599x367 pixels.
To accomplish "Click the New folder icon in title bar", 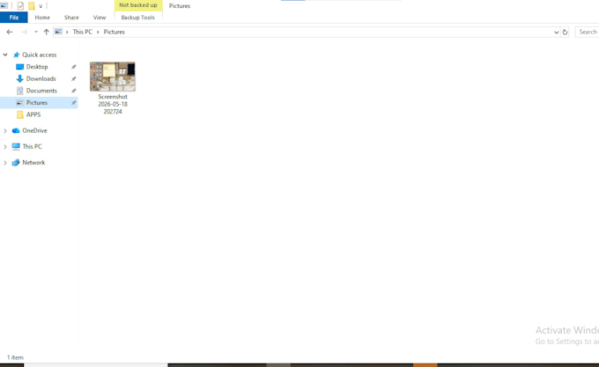I will (x=32, y=6).
